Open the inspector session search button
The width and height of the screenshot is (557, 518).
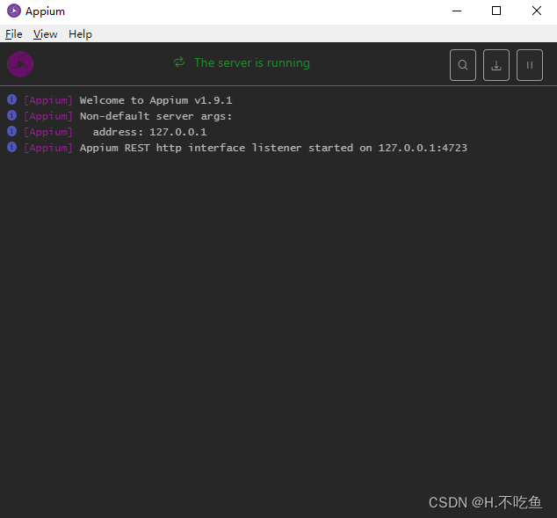click(x=462, y=65)
